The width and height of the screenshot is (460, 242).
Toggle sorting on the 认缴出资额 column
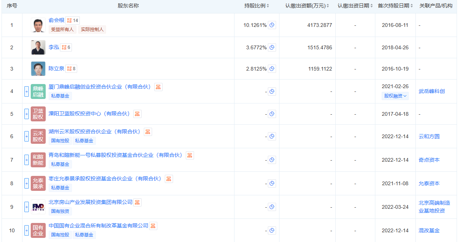click(x=328, y=6)
